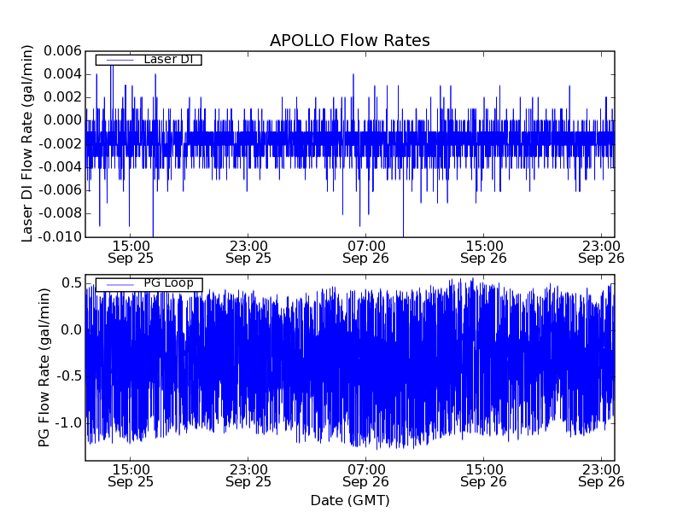Click the -0.5 tick label on PG plot
The width and height of the screenshot is (683, 512).
click(x=68, y=376)
